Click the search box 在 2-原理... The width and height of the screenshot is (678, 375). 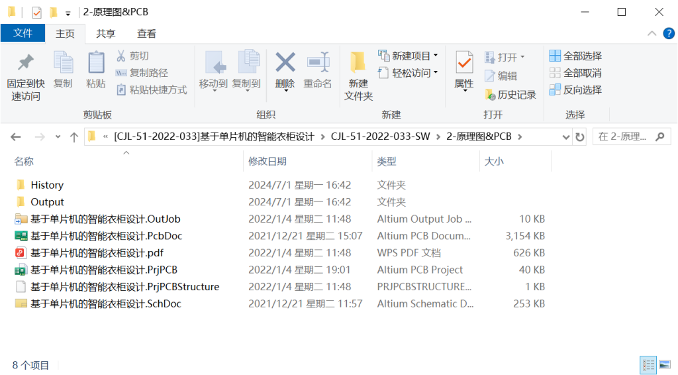631,137
